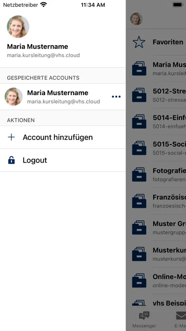The image size is (186, 331).
Task: Click the Messenger speech bubbles icon
Action: [x=144, y=316]
